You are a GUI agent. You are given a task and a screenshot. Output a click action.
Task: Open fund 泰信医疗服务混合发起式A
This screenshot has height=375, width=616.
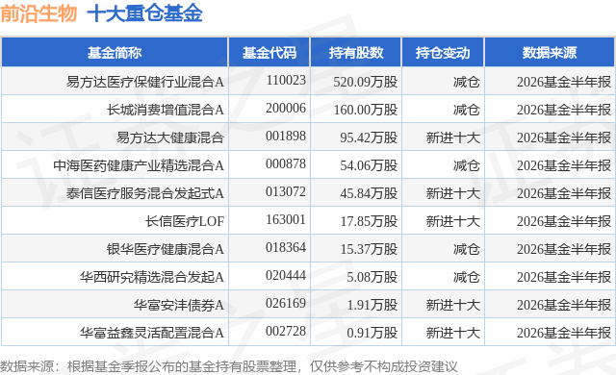(x=145, y=193)
